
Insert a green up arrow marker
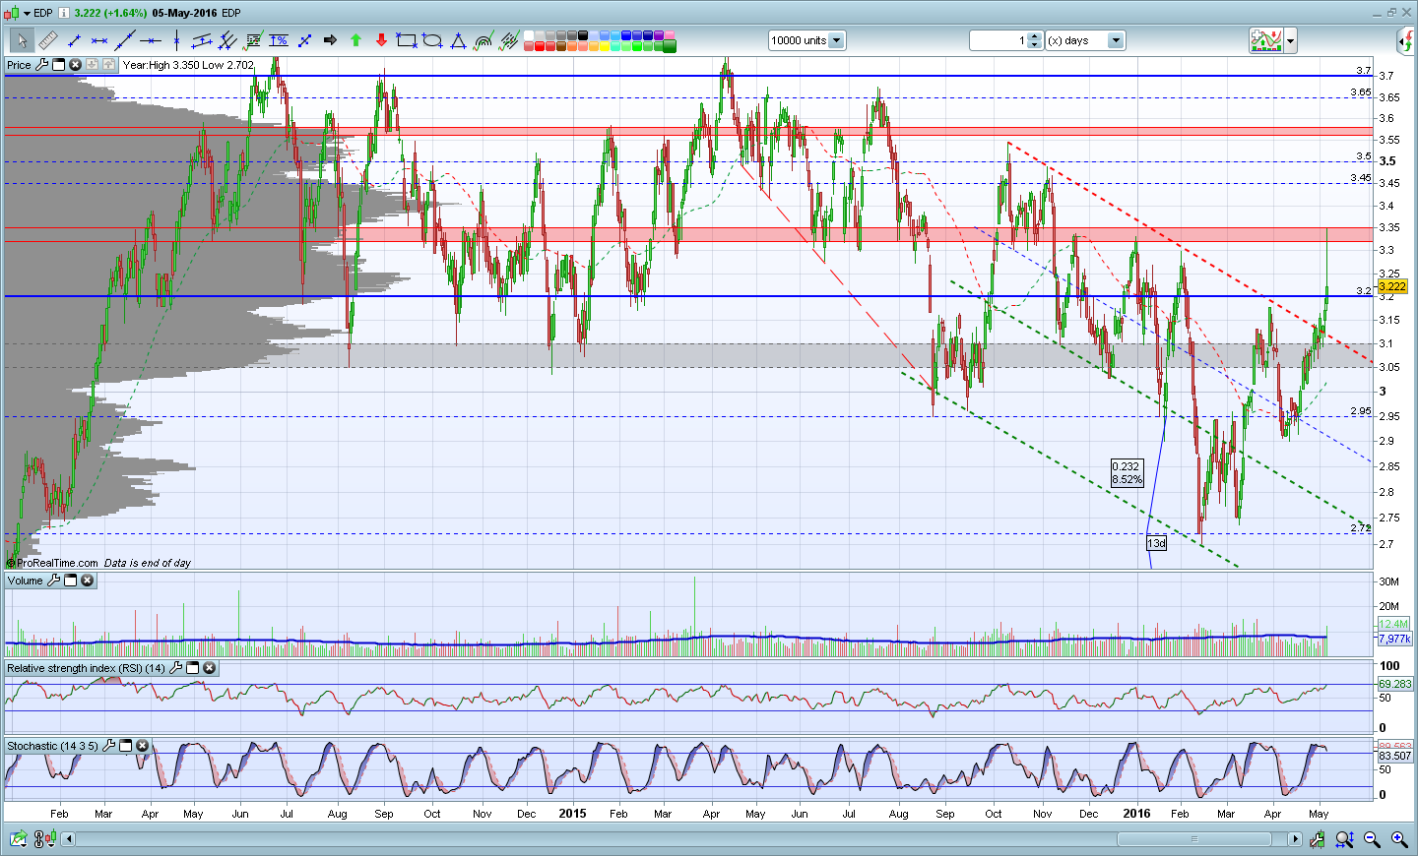[x=355, y=40]
